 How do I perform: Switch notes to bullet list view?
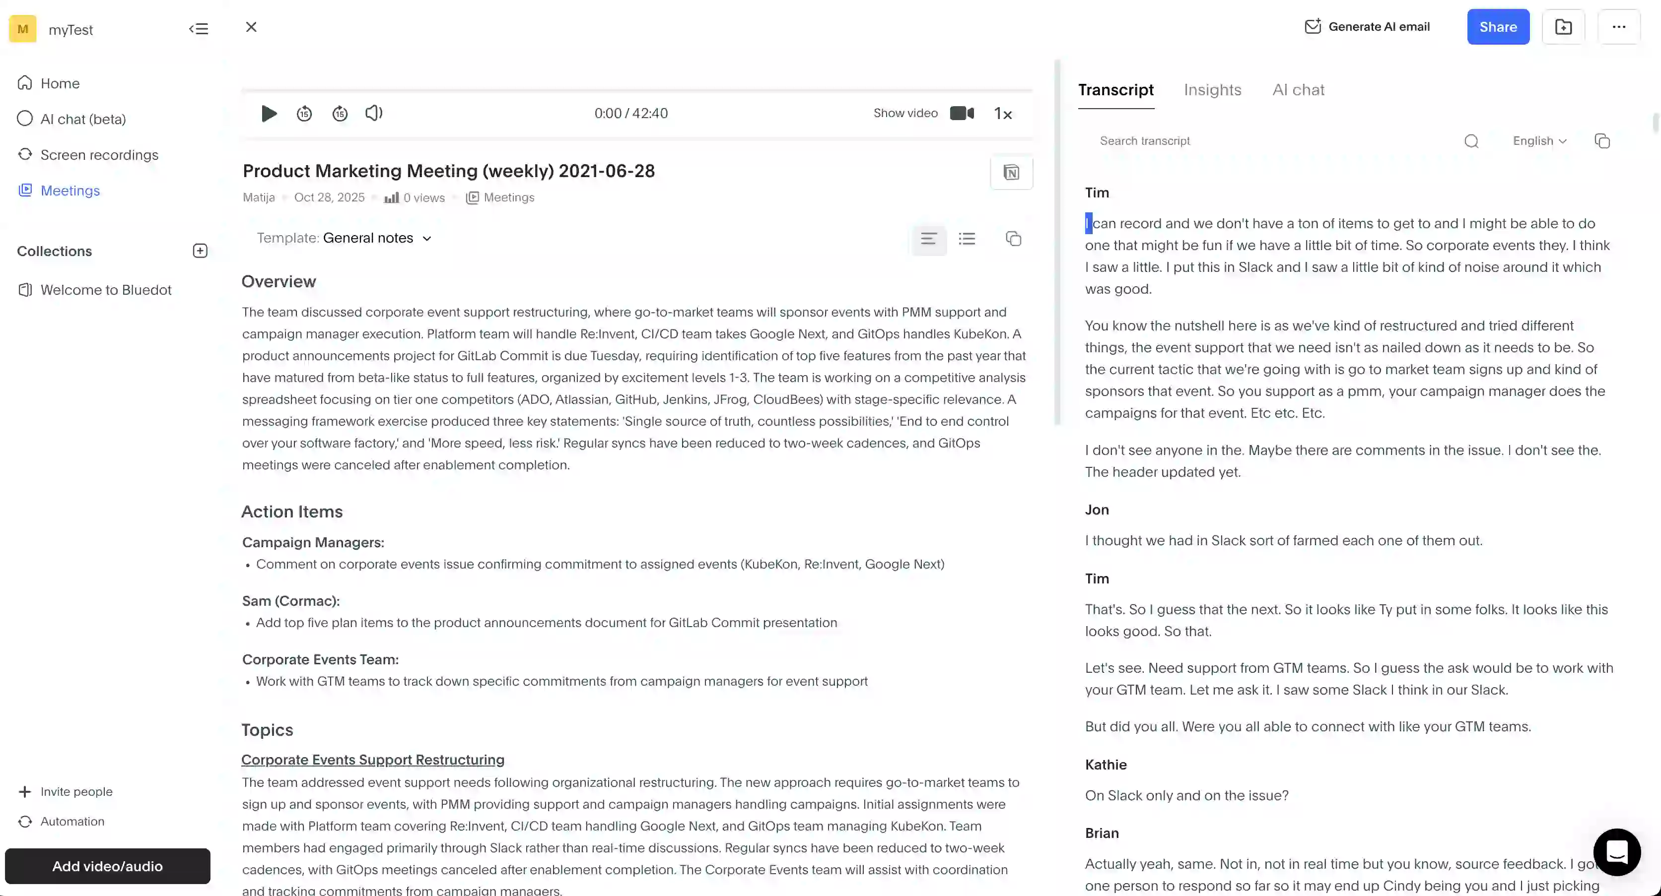point(967,239)
